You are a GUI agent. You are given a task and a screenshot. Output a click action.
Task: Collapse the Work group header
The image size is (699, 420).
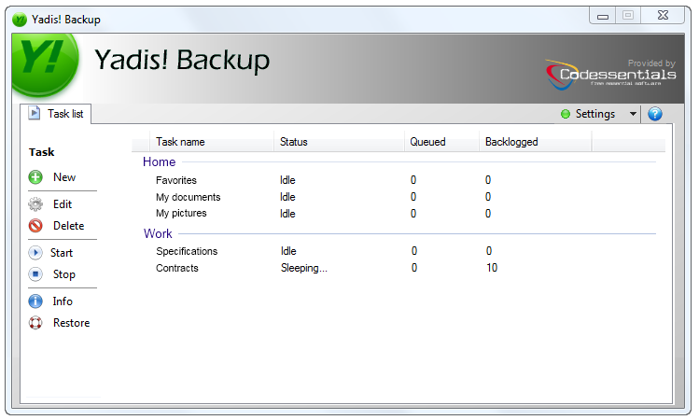158,233
